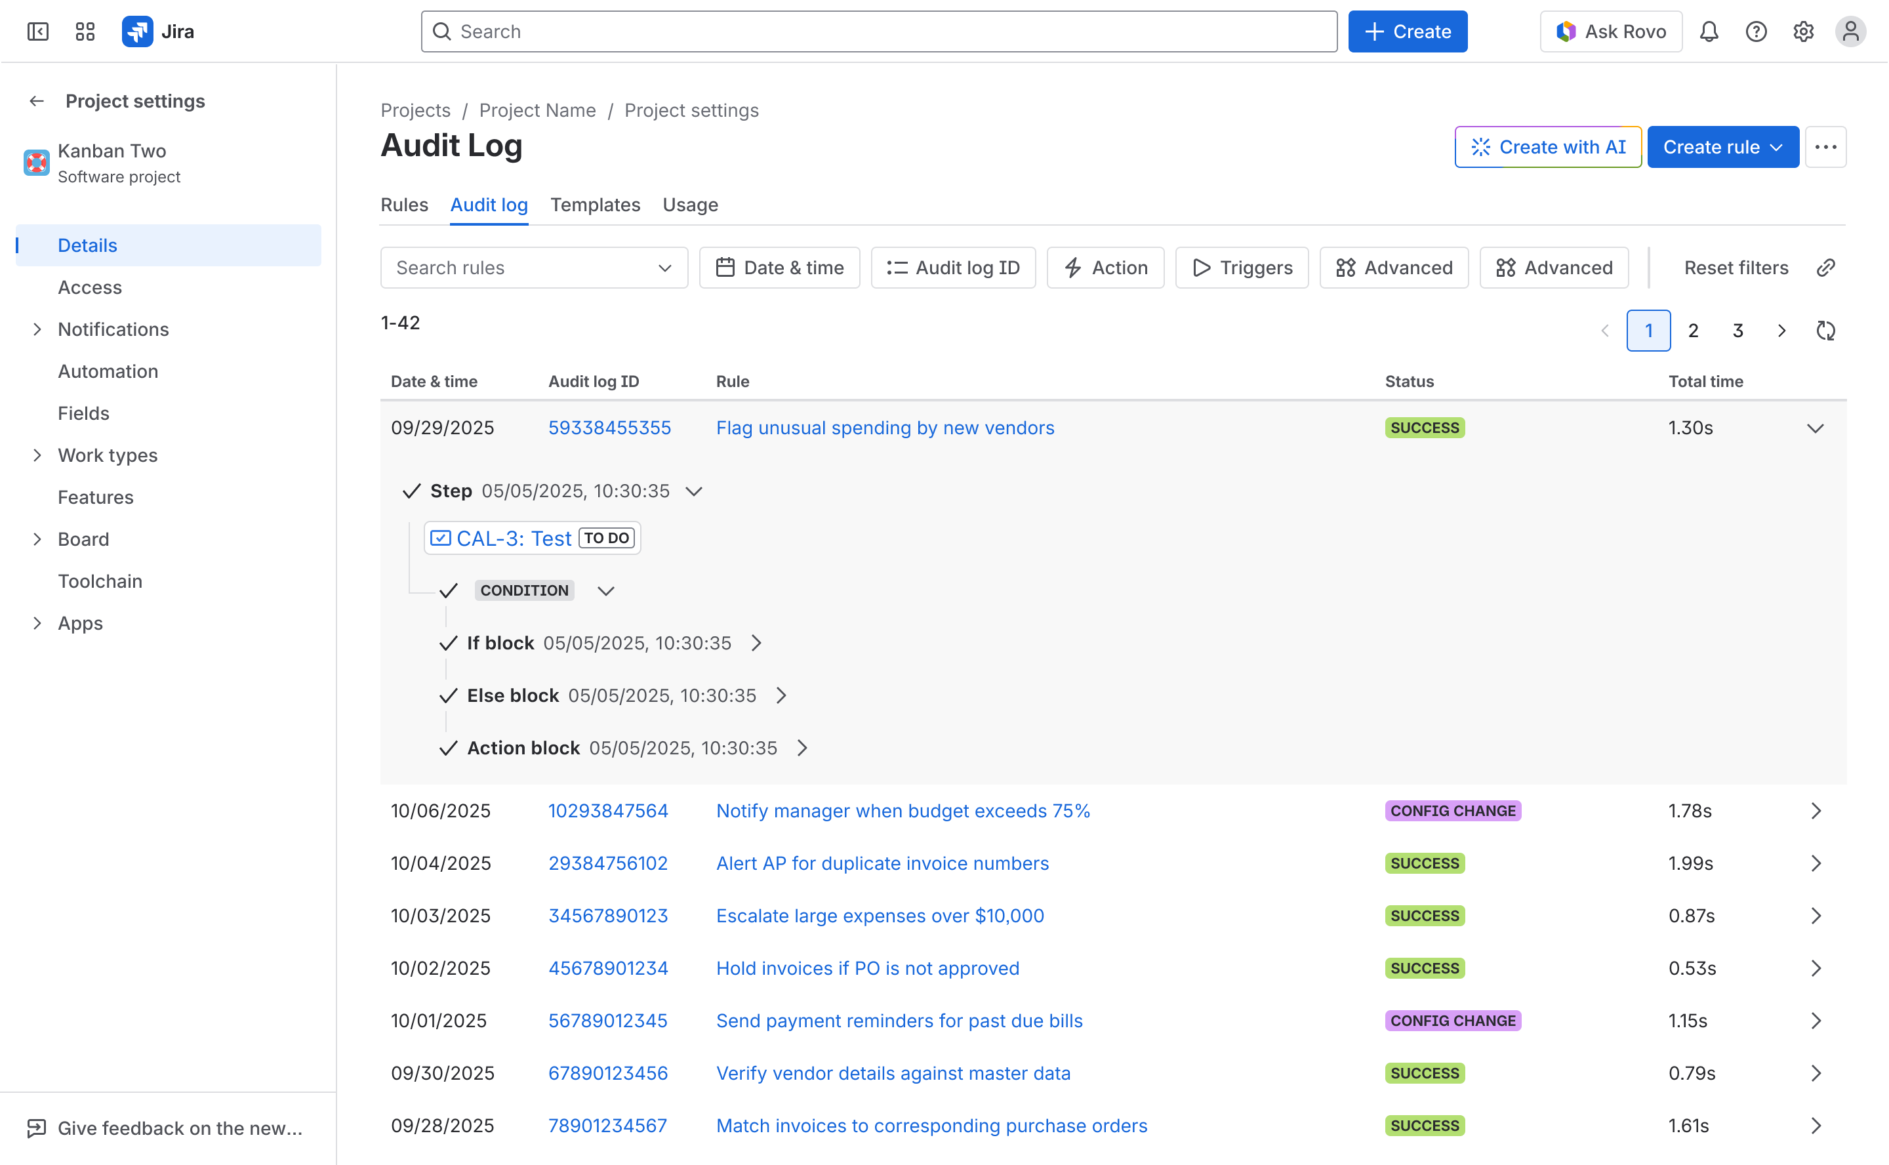Switch to the Templates tab
The image size is (1889, 1165).
[595, 205]
